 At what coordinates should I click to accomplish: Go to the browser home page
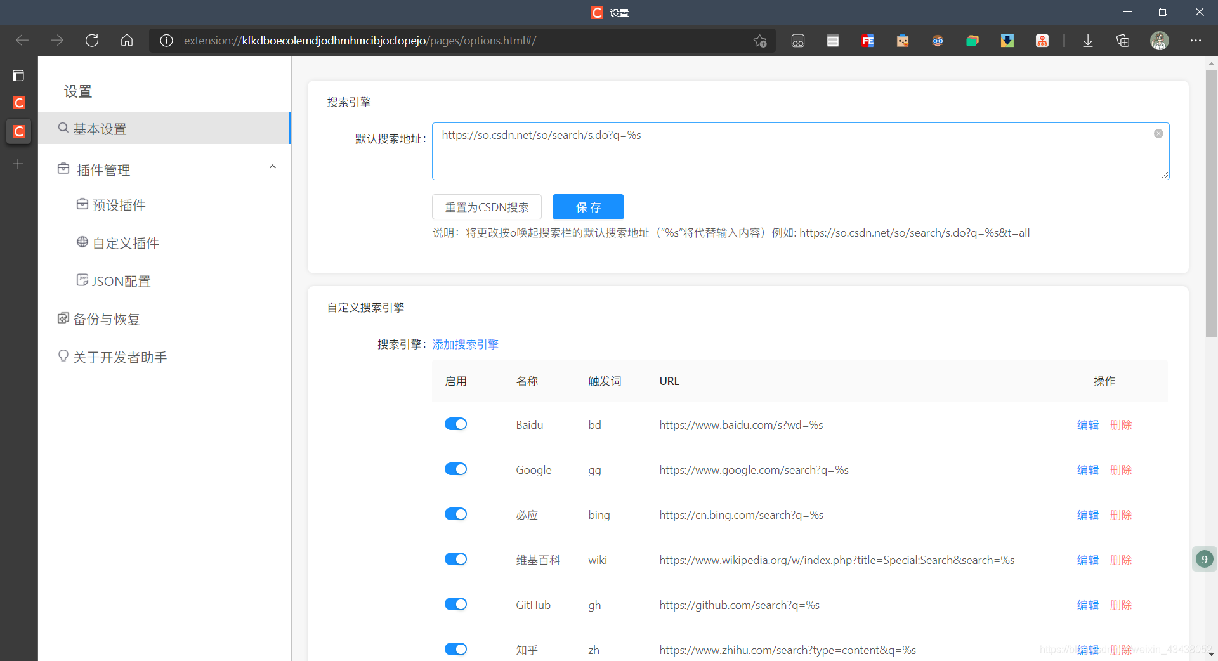(x=127, y=41)
